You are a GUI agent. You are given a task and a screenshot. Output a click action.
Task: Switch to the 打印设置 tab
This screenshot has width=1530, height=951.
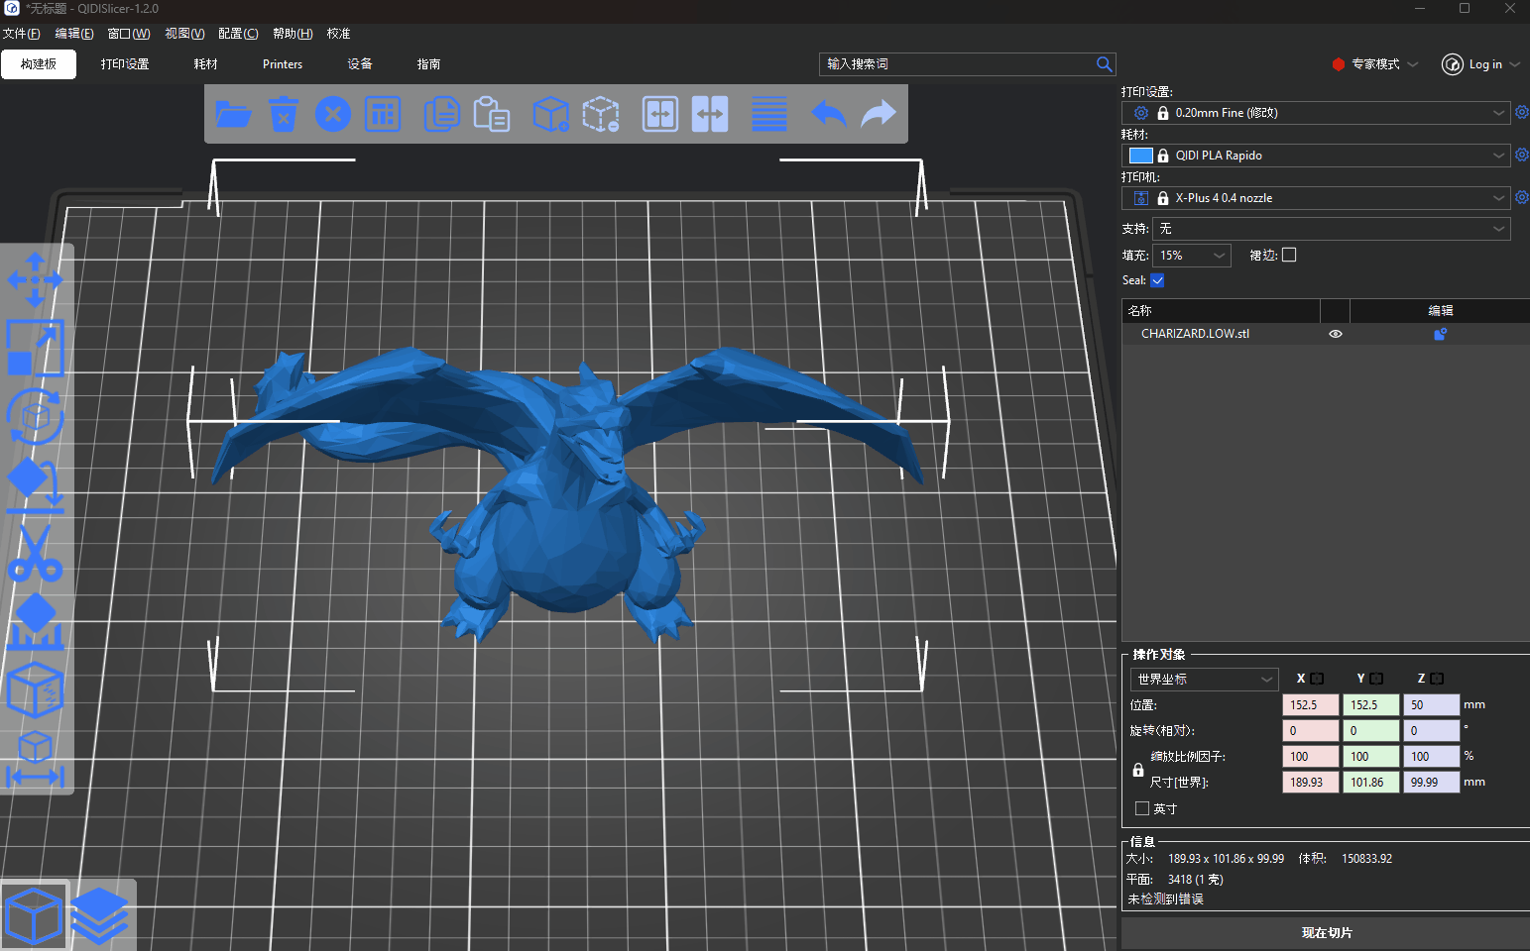click(125, 64)
